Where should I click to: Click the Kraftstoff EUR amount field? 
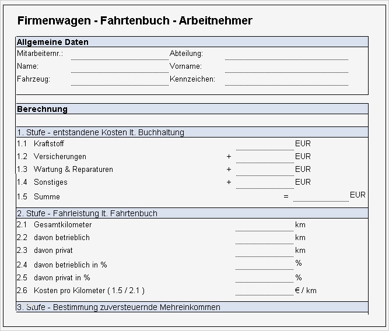click(264, 144)
